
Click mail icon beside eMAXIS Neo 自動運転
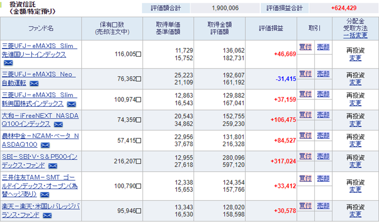click(34, 83)
